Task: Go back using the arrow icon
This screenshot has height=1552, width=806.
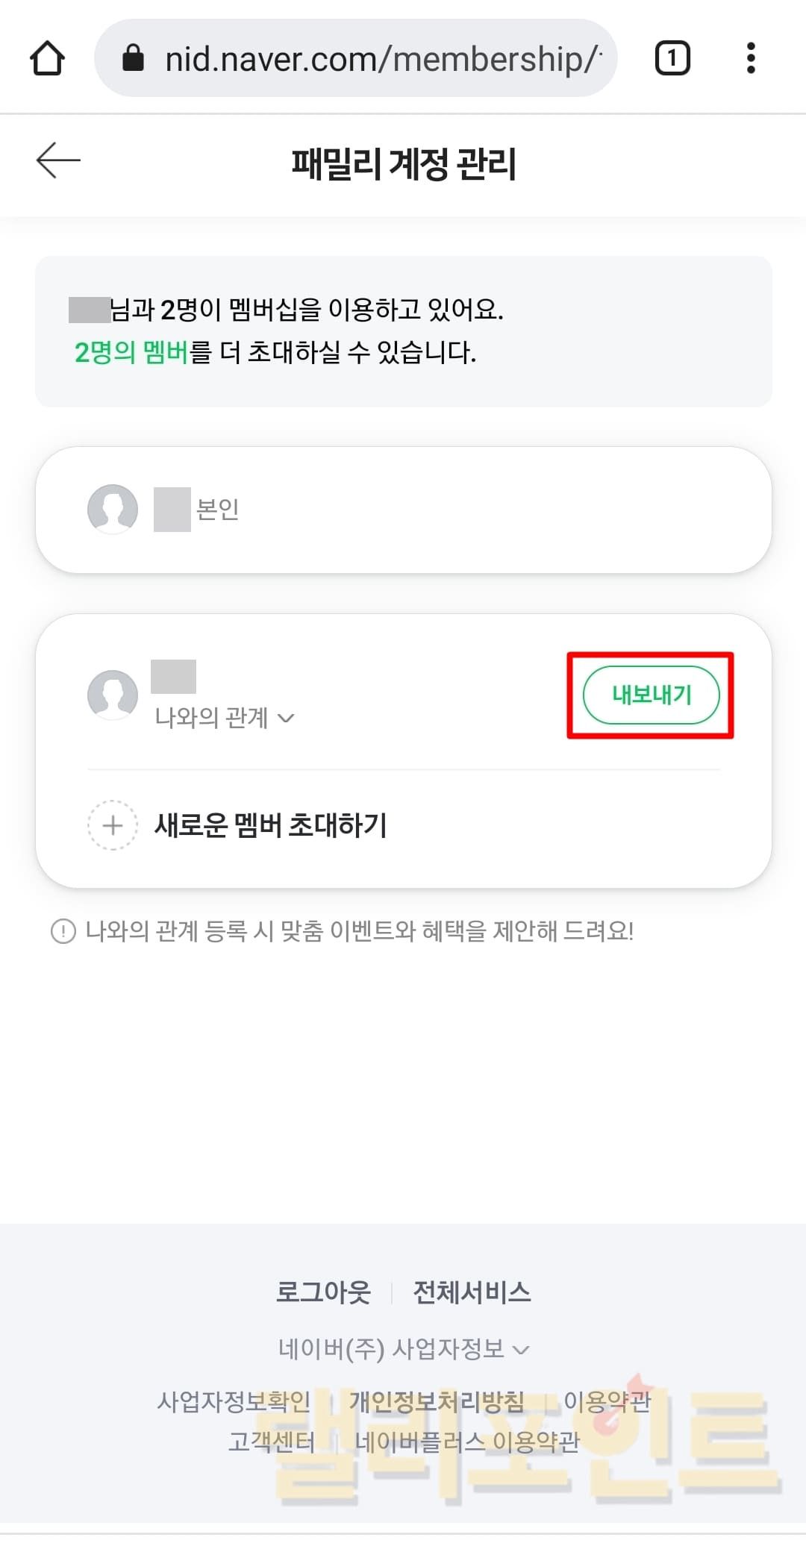Action: pyautogui.click(x=58, y=160)
